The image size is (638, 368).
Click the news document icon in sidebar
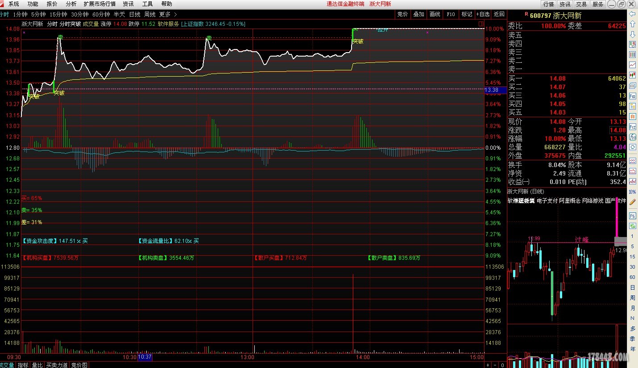[632, 86]
